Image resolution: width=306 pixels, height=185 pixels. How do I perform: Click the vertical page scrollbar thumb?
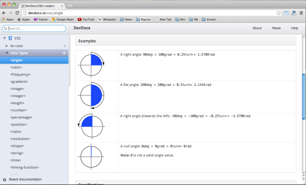tap(303, 97)
